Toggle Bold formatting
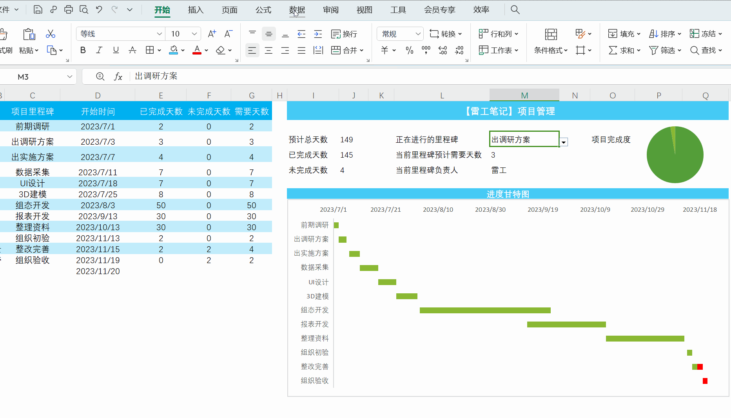The image size is (731, 418). (x=83, y=50)
